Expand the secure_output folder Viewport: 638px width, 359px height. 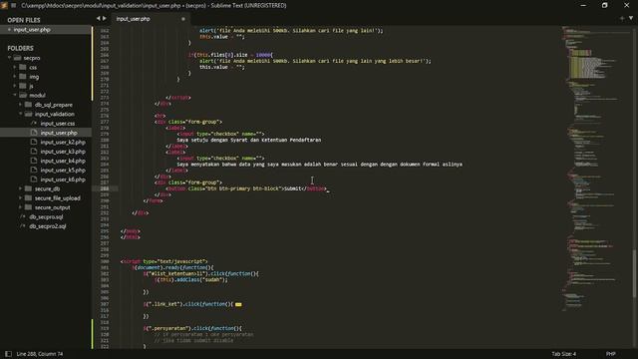point(20,207)
